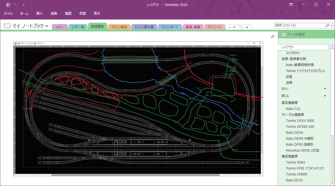Click ページの追加 to add a page
The width and height of the screenshot is (335, 186).
pyautogui.click(x=296, y=34)
